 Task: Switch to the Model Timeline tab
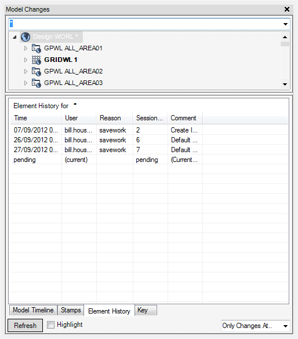[x=33, y=310]
